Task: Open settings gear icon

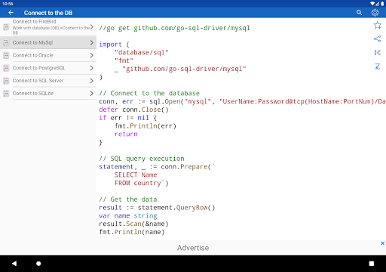Action: coord(375,13)
